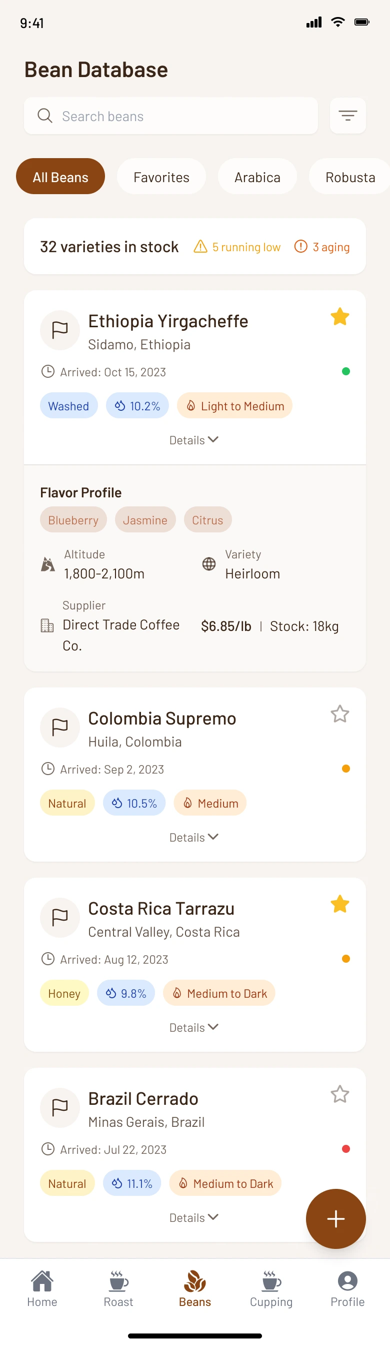Show the 3 aging beans
390x1353 pixels.
click(x=322, y=247)
